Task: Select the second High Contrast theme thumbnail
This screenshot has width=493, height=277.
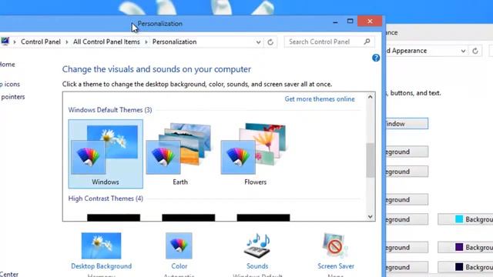Action: (x=188, y=218)
